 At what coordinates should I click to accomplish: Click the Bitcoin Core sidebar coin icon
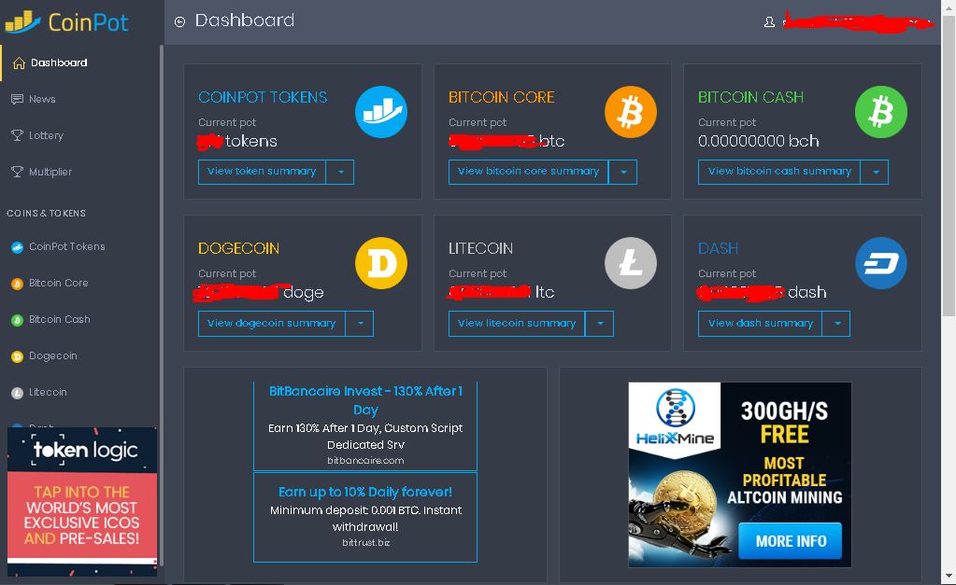(17, 284)
